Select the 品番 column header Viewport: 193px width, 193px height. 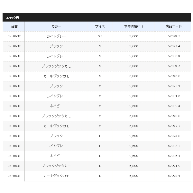14,26
